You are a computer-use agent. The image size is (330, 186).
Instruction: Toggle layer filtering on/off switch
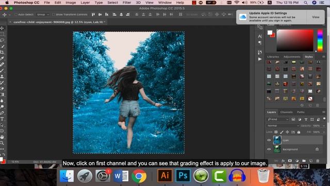pos(324,119)
